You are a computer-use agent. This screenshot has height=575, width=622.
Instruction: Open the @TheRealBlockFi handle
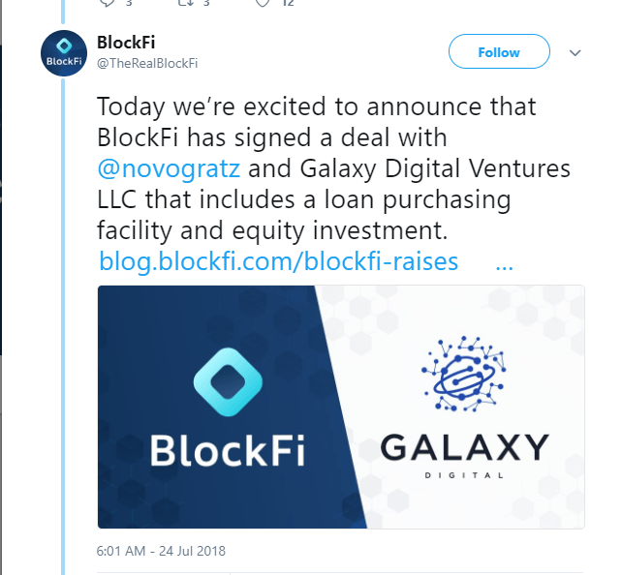[147, 62]
